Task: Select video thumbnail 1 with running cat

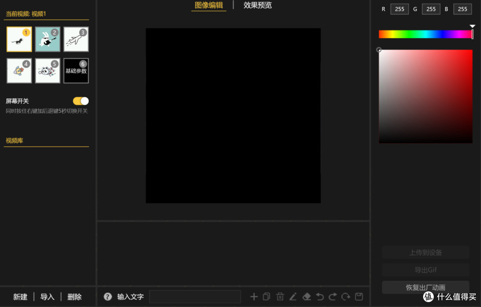Action: click(19, 39)
